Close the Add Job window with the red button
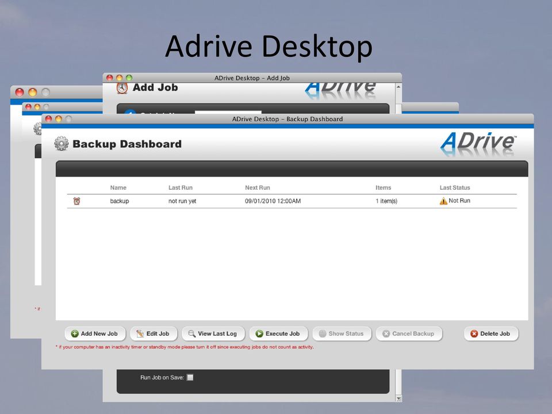 click(109, 78)
